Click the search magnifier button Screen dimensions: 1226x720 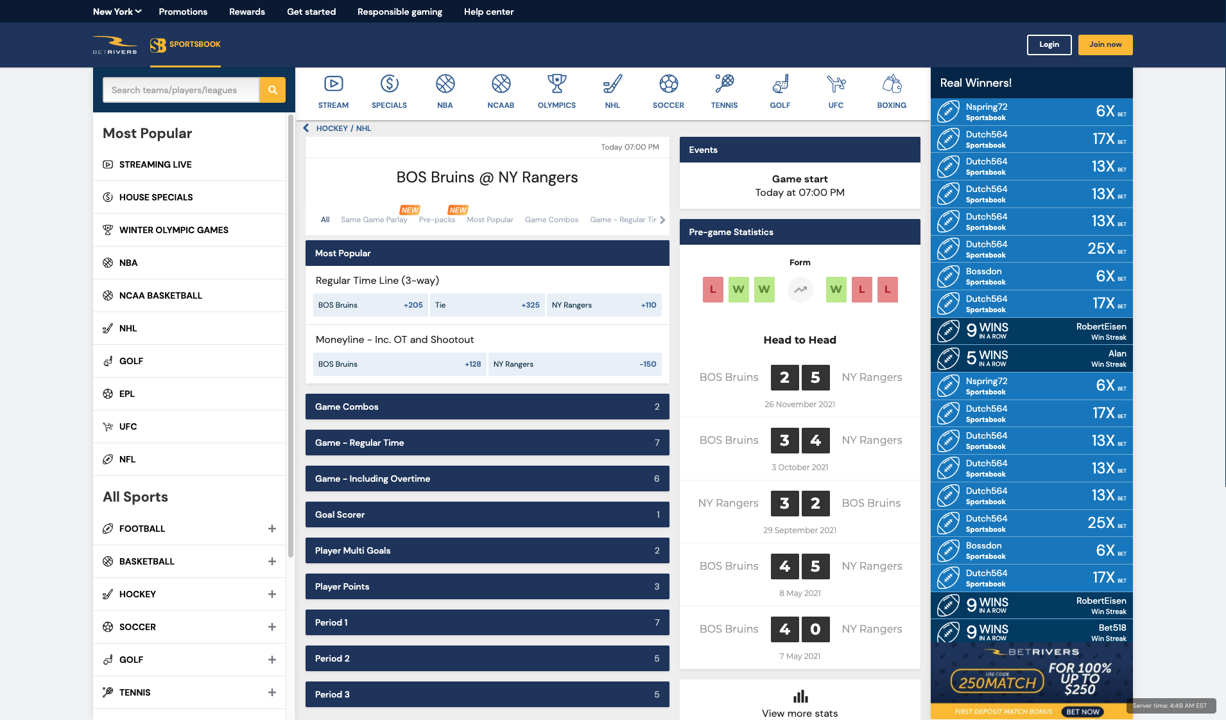(272, 90)
